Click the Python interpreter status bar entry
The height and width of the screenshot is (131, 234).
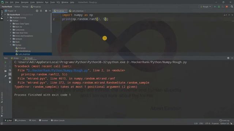pos(224,124)
